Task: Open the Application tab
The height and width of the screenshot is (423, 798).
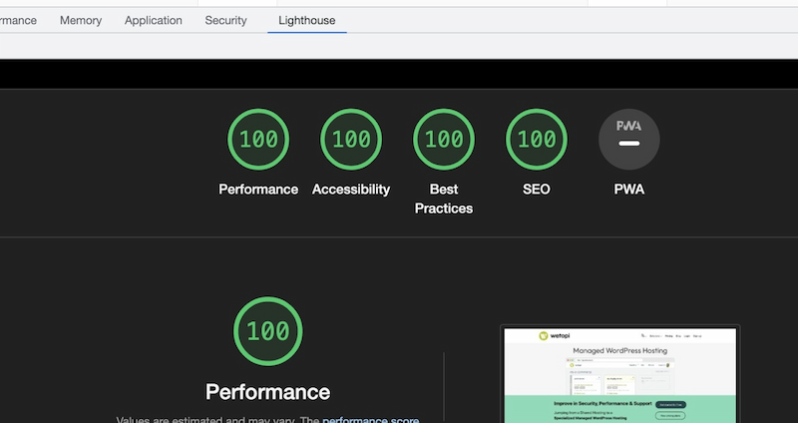Action: pos(154,20)
